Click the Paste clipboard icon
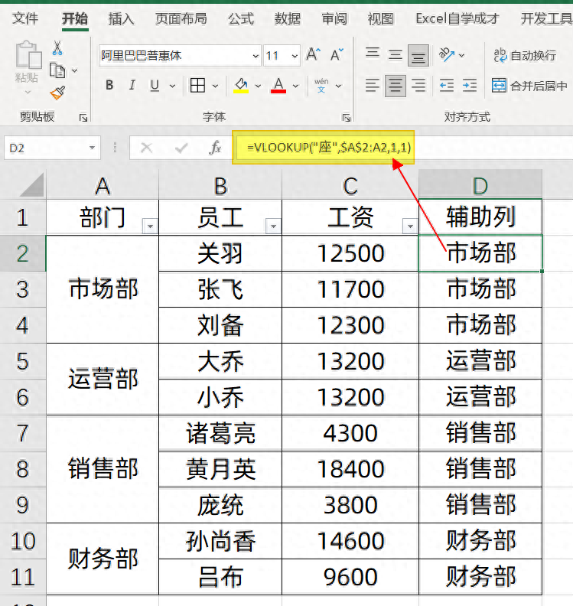Image resolution: width=573 pixels, height=606 pixels. point(28,55)
